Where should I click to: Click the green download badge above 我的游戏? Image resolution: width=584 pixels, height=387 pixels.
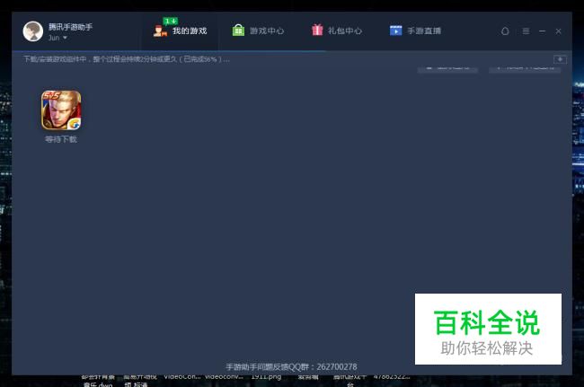point(170,22)
